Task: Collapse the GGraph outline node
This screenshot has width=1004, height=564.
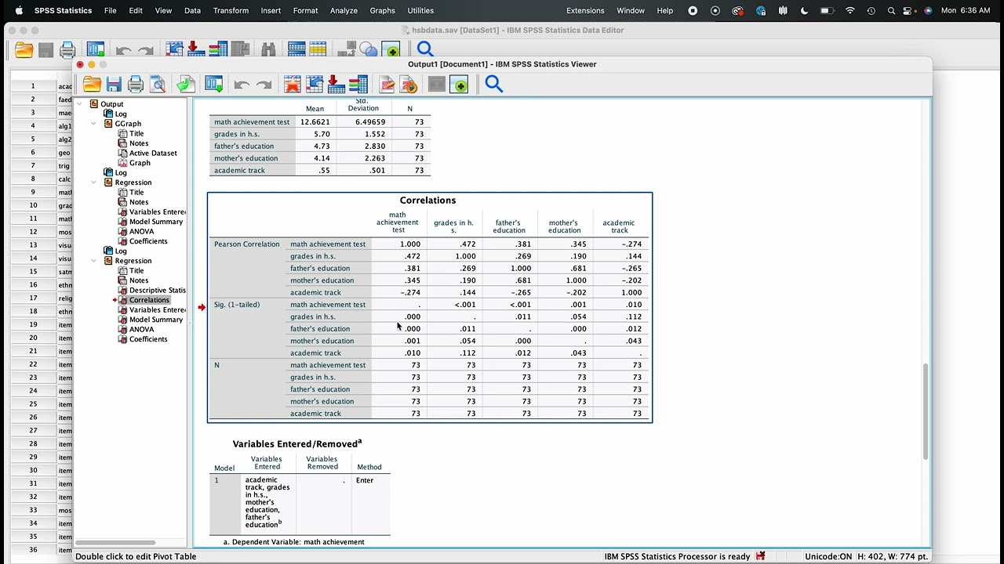Action: pos(94,124)
